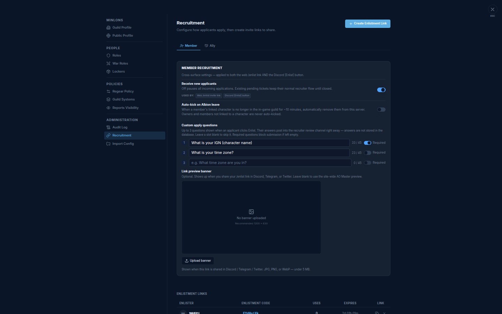
Task: Click the MEMBER RECRUITMENT heading
Action: point(202,68)
